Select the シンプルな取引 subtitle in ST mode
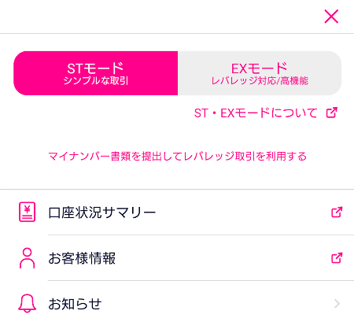Screen dimensions: 354x318 [96, 80]
